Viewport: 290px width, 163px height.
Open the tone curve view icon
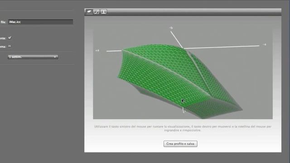97,12
